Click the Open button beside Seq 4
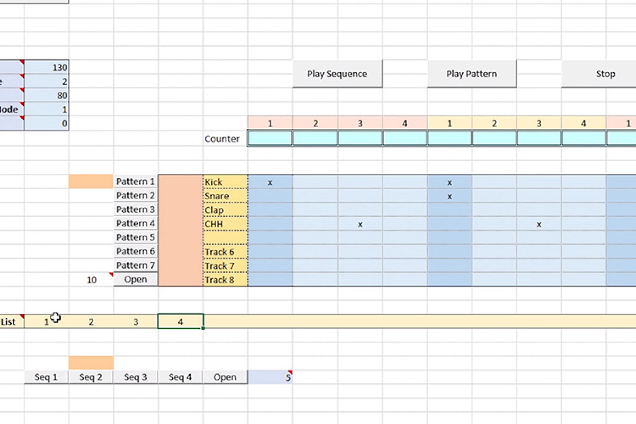Image resolution: width=636 pixels, height=424 pixels. (225, 377)
